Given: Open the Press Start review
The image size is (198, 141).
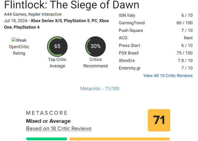Looking at the screenshot, I should coord(156,46).
